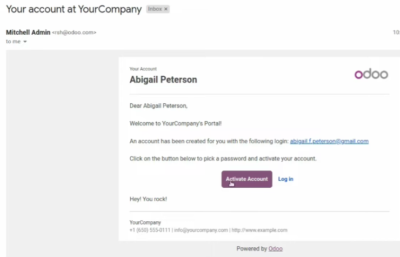The height and width of the screenshot is (257, 400).
Task: Open http://www.example.com footer link
Action: [x=259, y=230]
